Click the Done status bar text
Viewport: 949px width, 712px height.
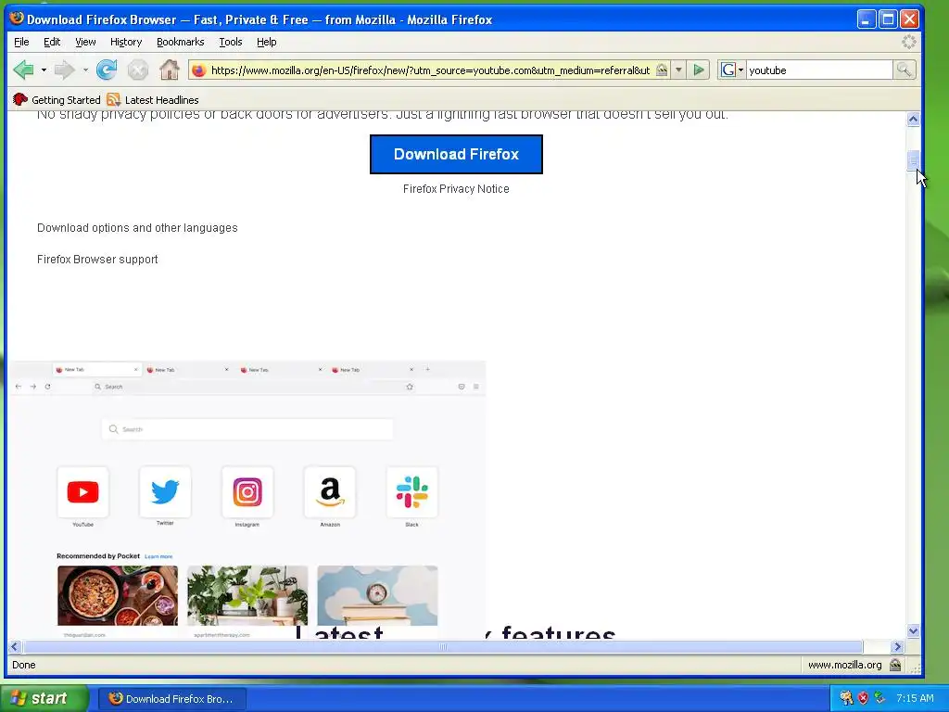point(23,665)
